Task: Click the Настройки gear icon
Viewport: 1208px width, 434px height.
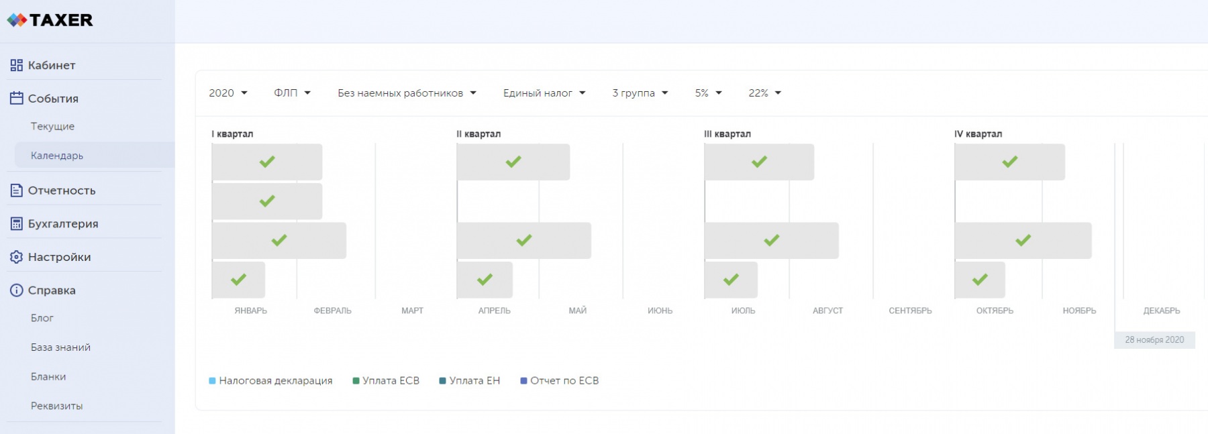Action: [x=16, y=257]
